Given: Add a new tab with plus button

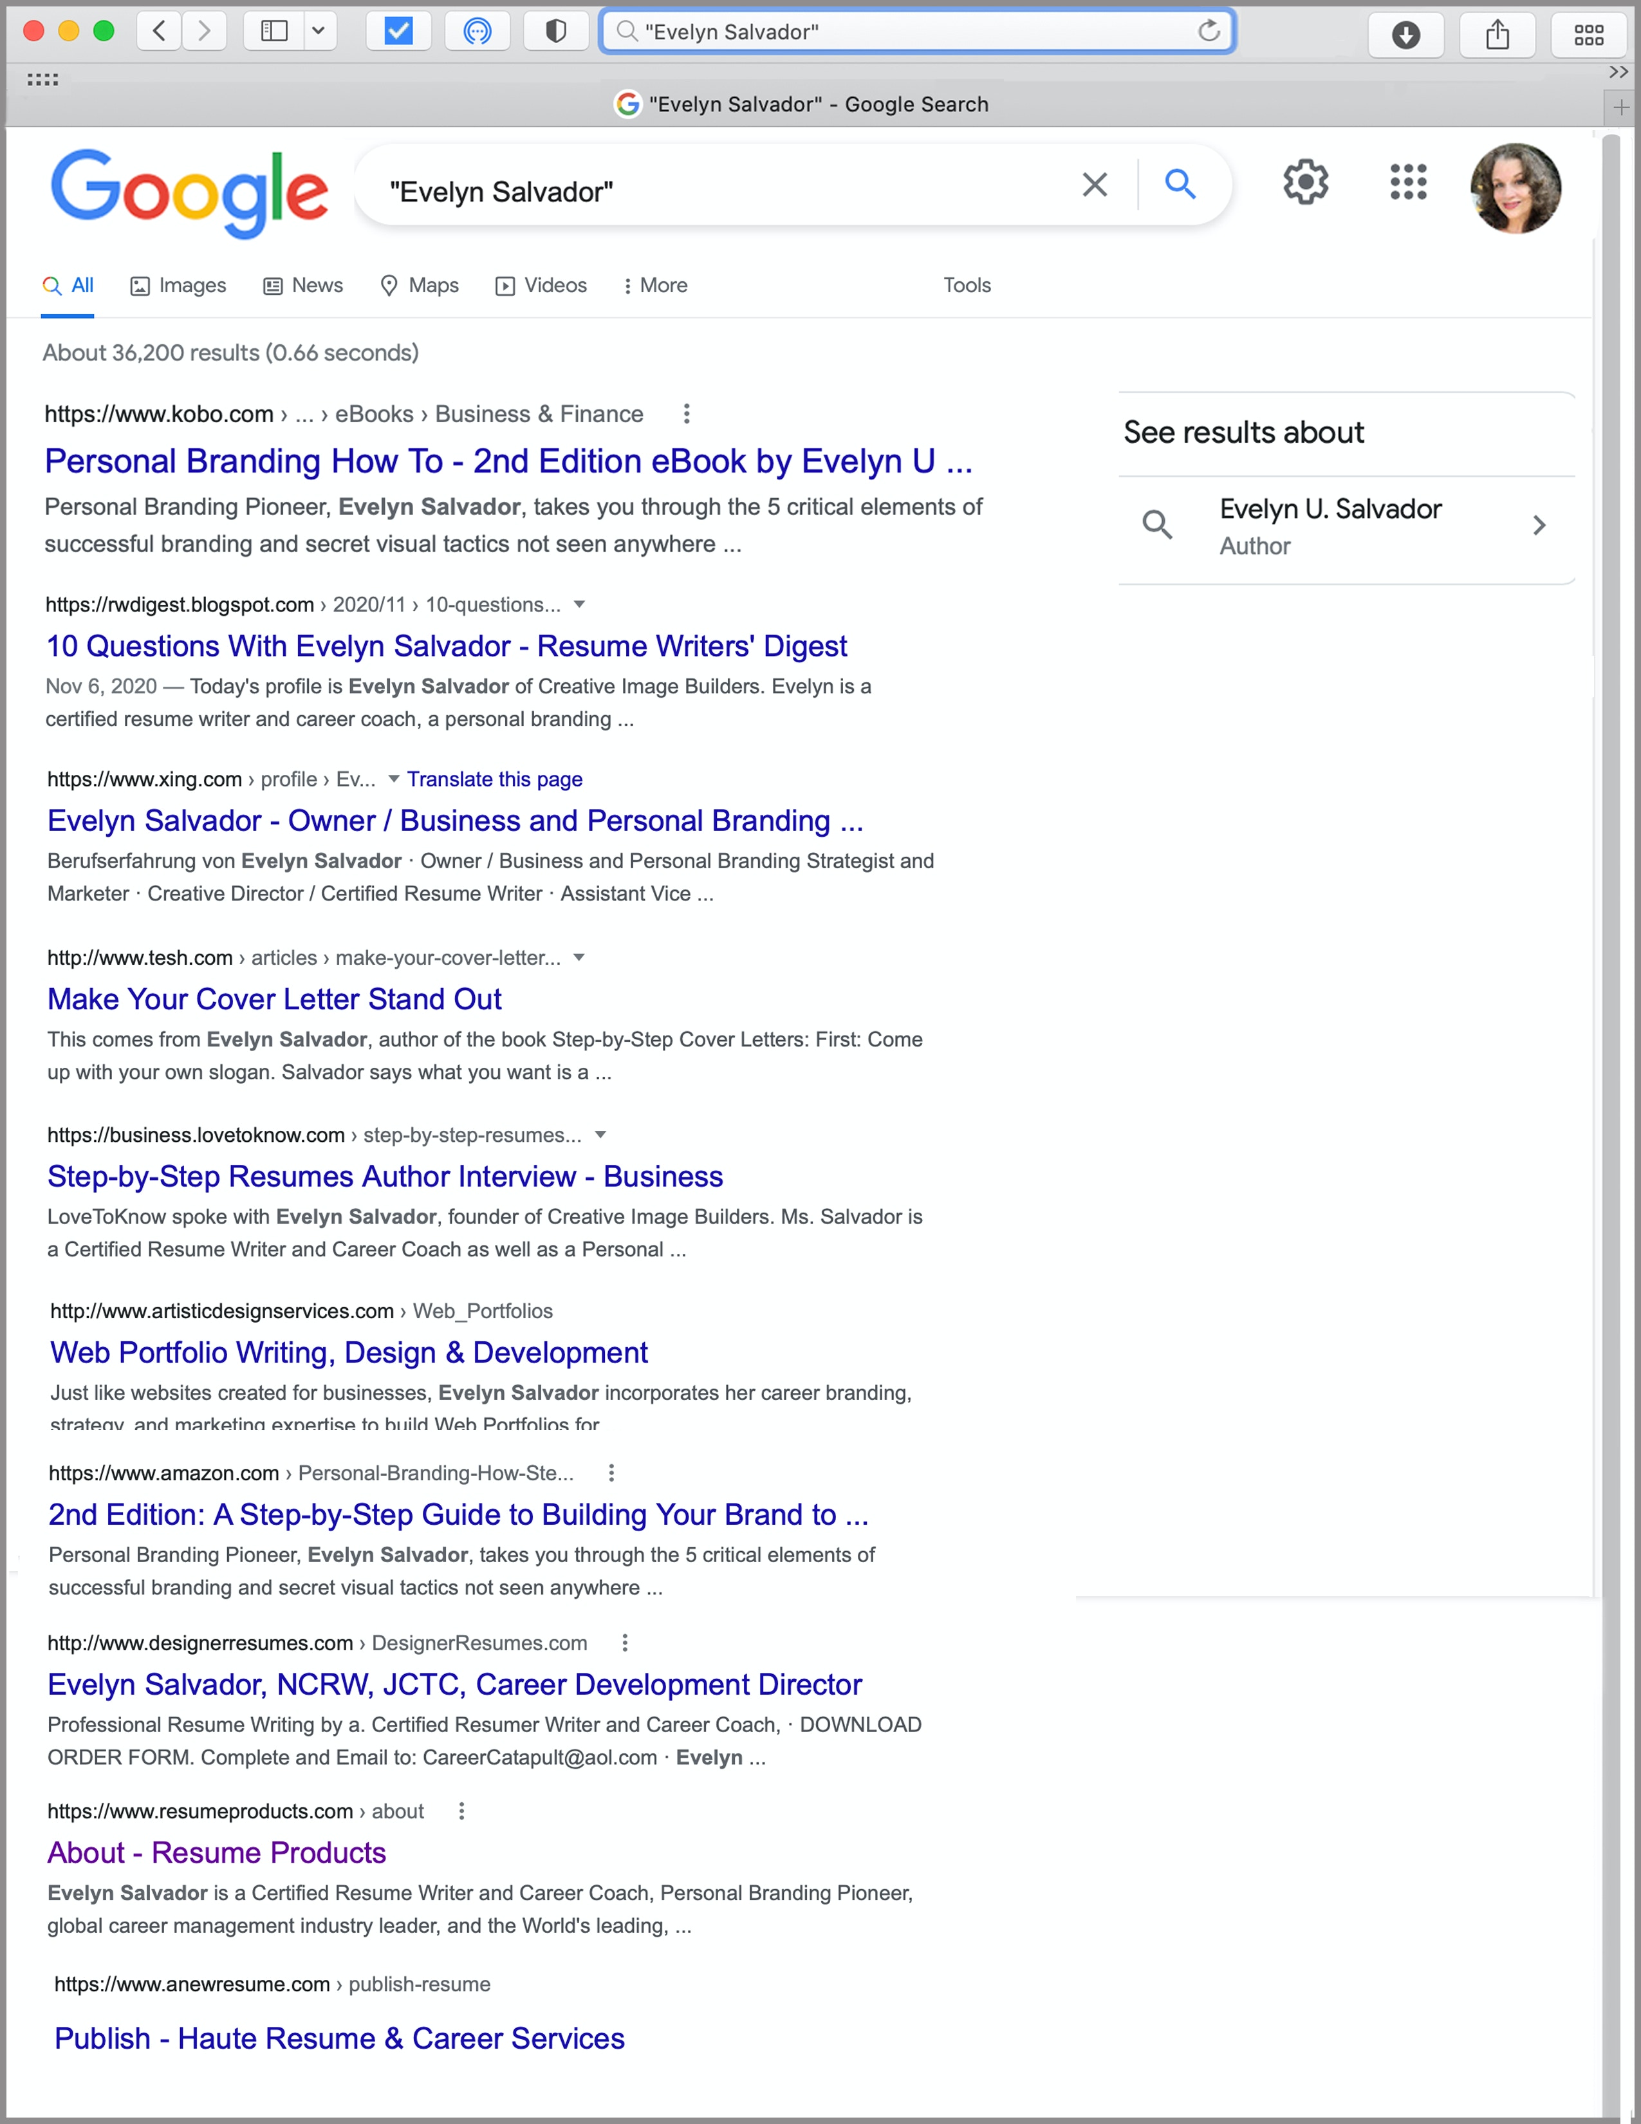Looking at the screenshot, I should click(1620, 107).
